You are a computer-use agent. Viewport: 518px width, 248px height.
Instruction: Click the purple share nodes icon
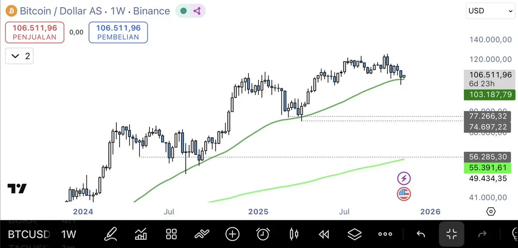pyautogui.click(x=197, y=11)
